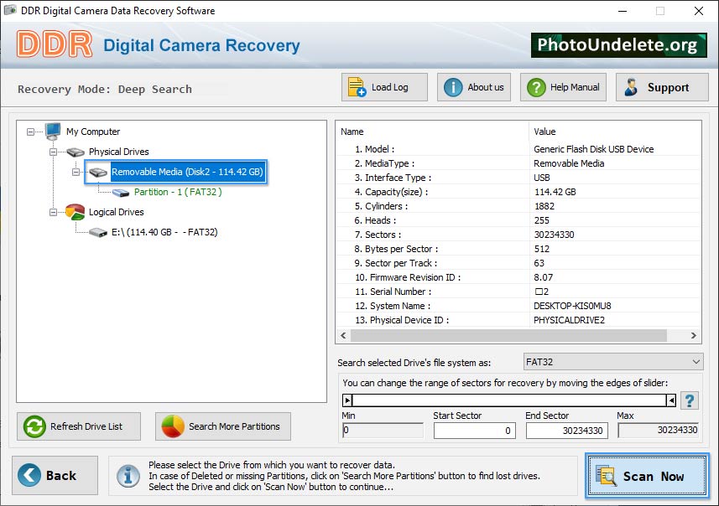Image resolution: width=719 pixels, height=506 pixels.
Task: Go Back to previous step
Action: (55, 475)
